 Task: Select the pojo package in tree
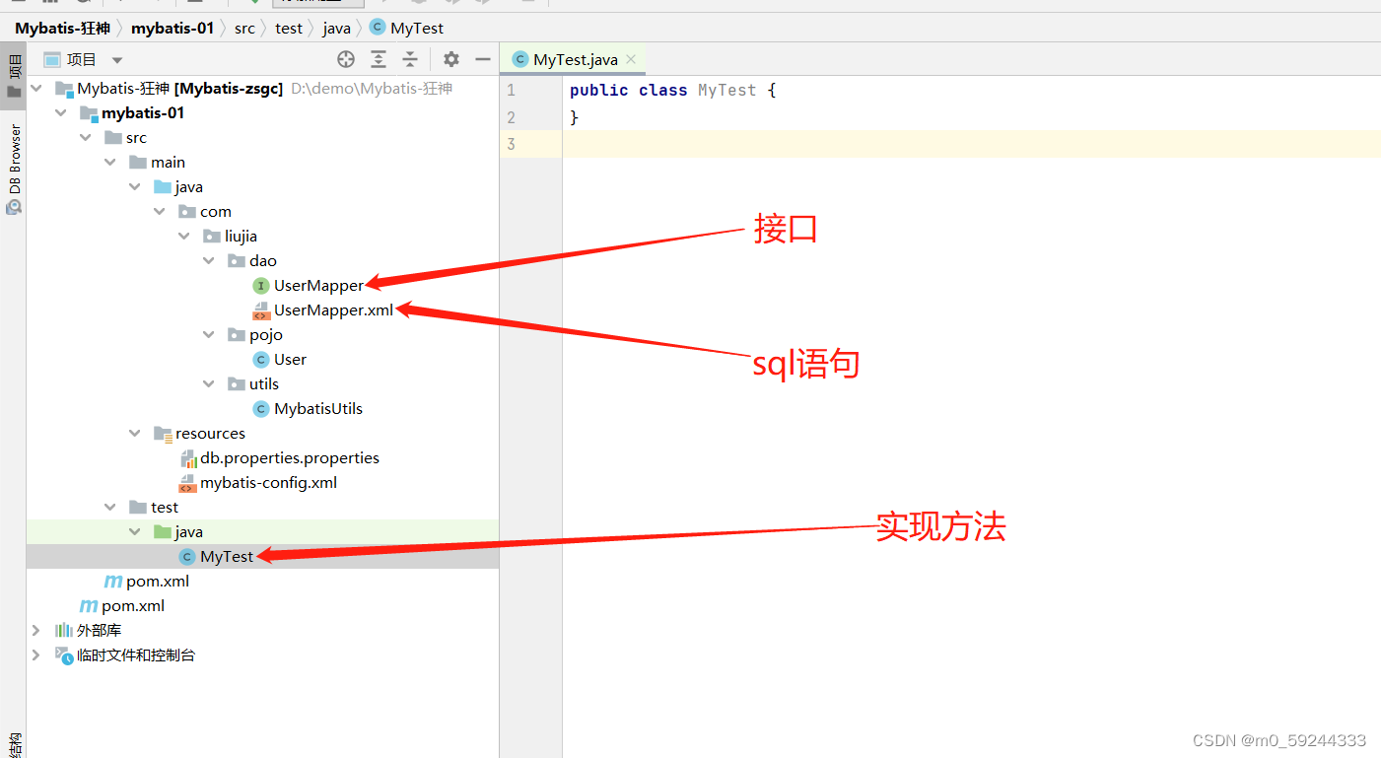[266, 334]
